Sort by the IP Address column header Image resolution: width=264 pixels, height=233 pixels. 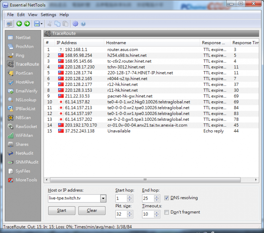(79, 43)
